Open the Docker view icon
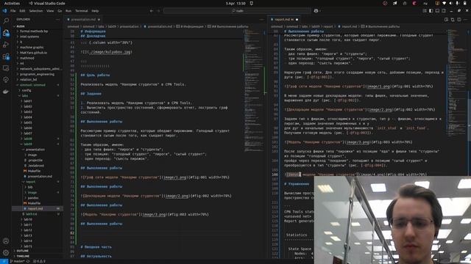Screen dimensions: 471x264 6,92
